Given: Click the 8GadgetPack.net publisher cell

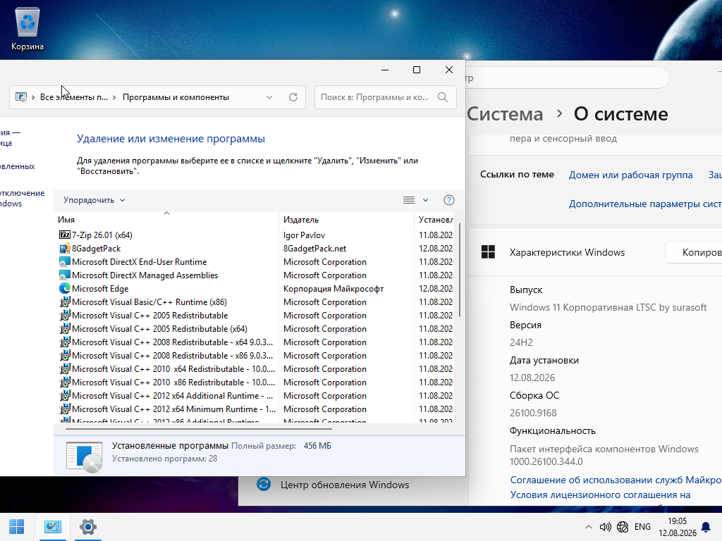Looking at the screenshot, I should 314,249.
